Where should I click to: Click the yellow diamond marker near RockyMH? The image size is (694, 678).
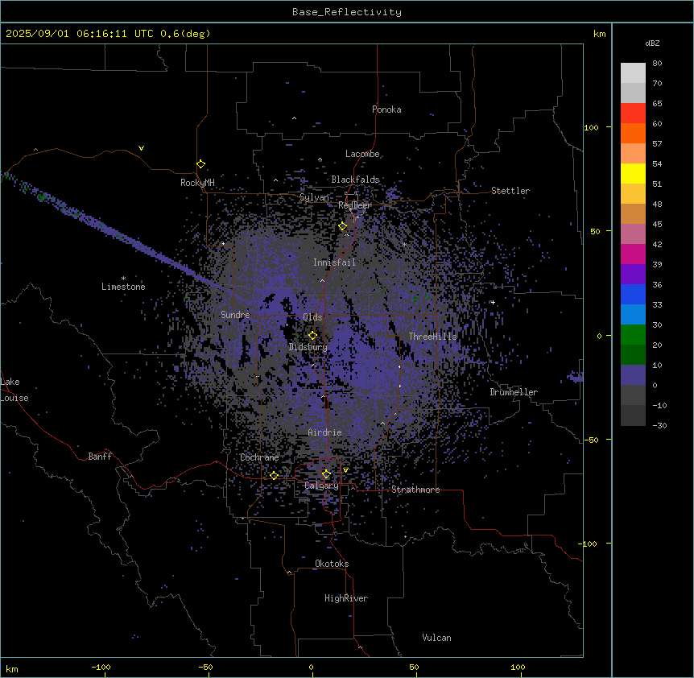[201, 164]
